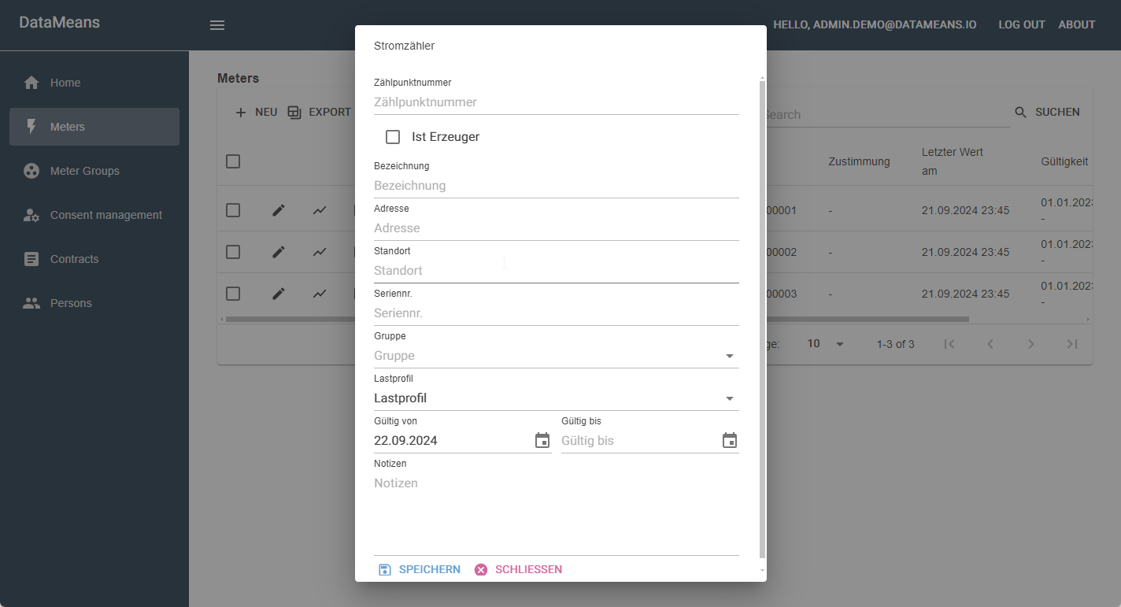This screenshot has height=607, width=1121.
Task: Click the pencil edit icon in first row
Action: click(x=279, y=210)
